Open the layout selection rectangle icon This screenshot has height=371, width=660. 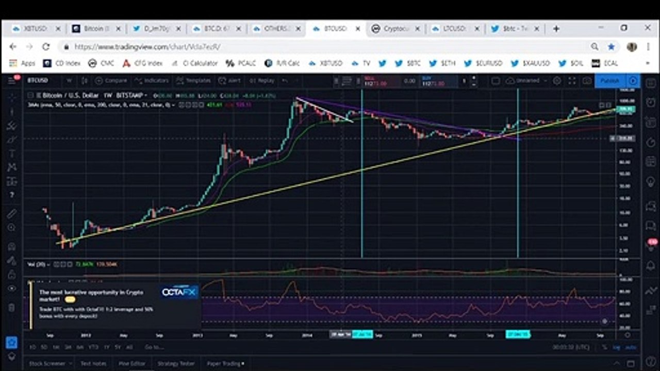pyautogui.click(x=496, y=80)
